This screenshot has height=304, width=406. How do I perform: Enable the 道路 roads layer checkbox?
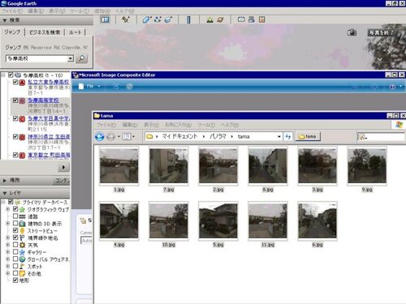[x=15, y=216]
